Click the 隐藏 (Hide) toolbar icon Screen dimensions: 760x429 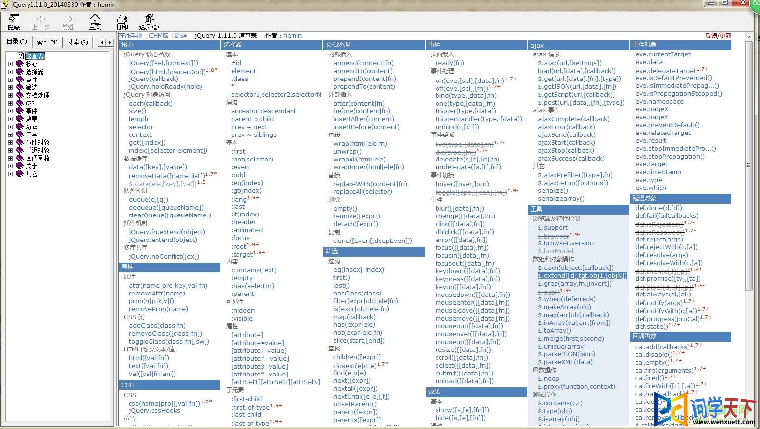(x=14, y=19)
